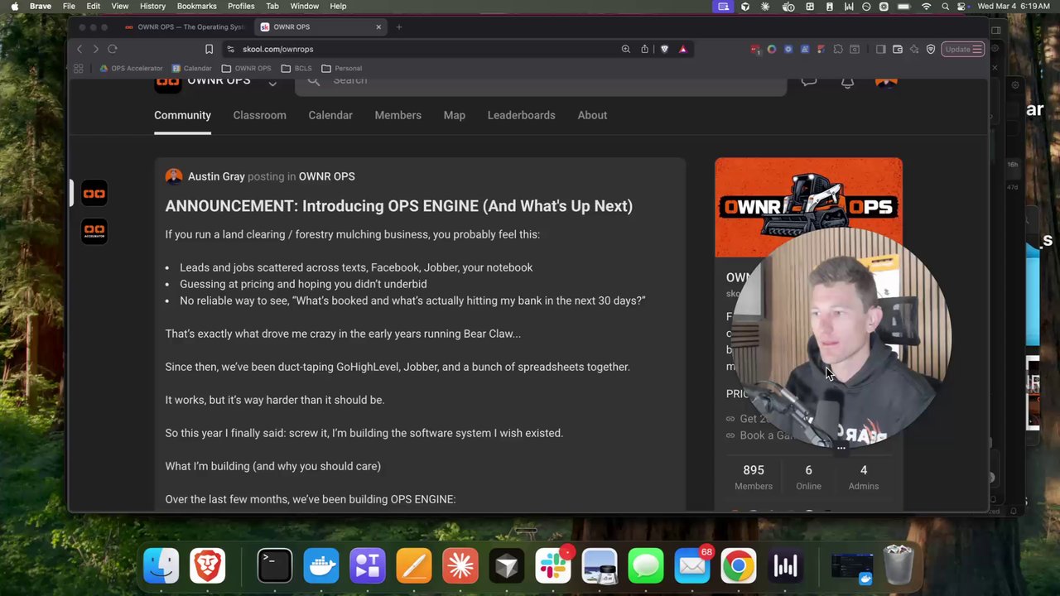Open the three-dot menu on the webcam overlay
The image size is (1060, 596).
841,447
